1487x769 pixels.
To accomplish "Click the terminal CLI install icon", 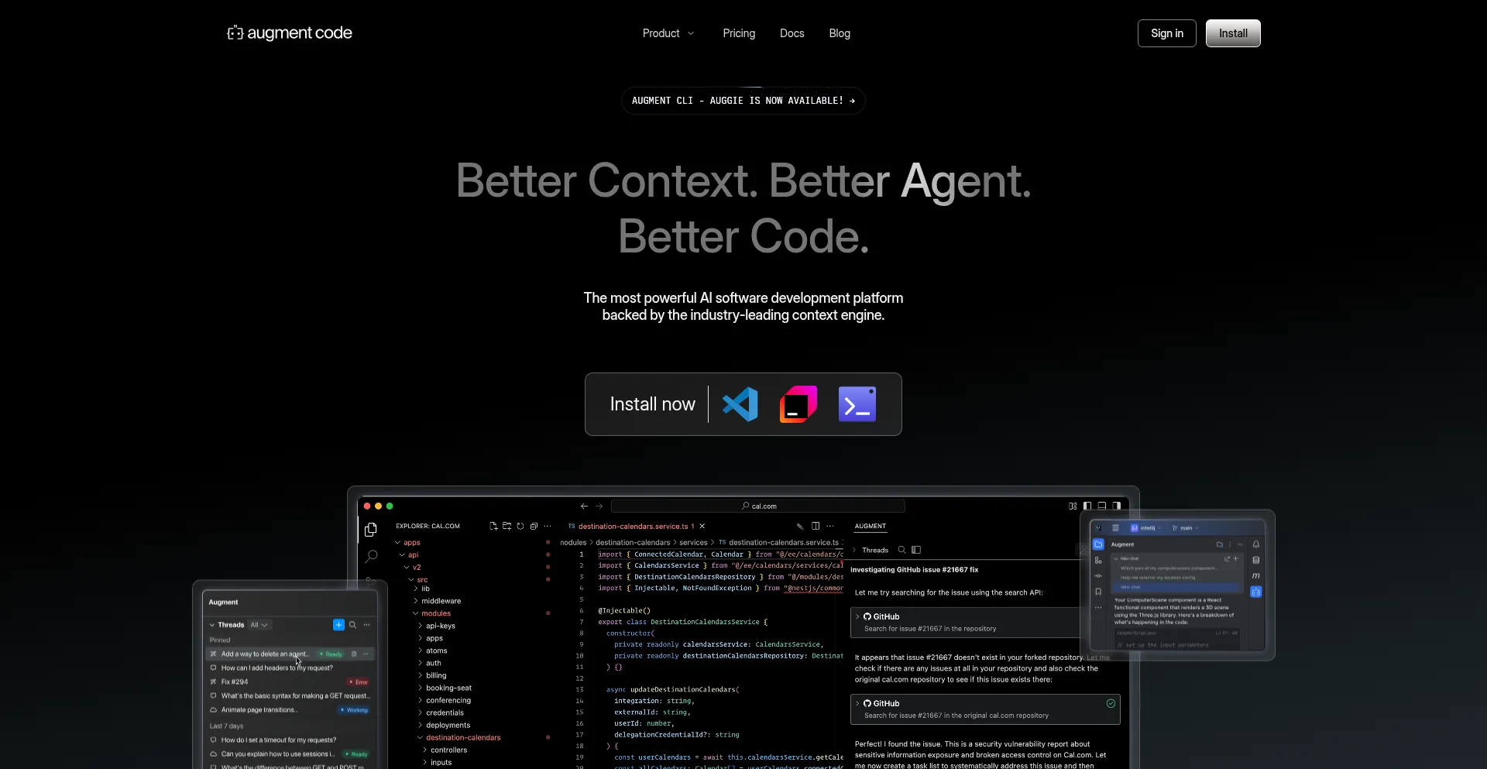I will (857, 404).
